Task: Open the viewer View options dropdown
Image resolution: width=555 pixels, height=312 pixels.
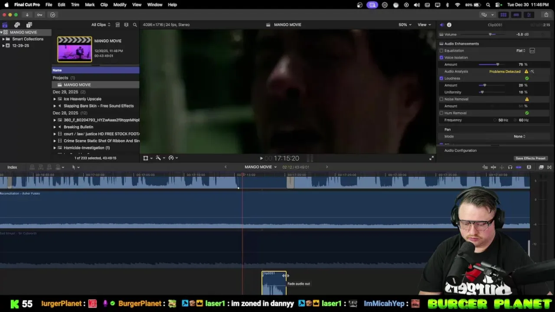Action: point(424,25)
